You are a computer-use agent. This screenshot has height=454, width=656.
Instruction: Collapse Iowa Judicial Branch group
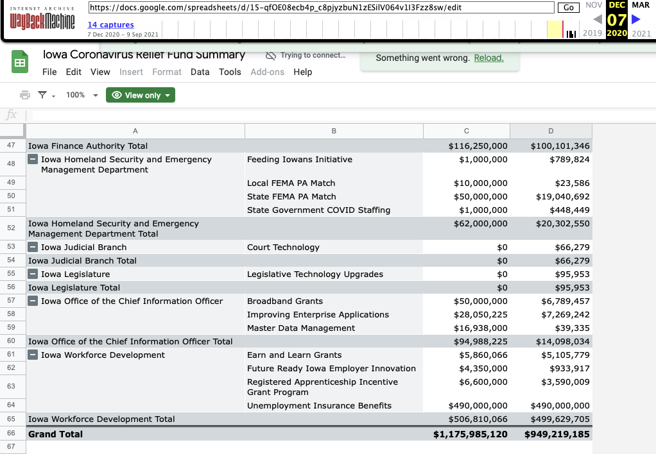coord(33,247)
